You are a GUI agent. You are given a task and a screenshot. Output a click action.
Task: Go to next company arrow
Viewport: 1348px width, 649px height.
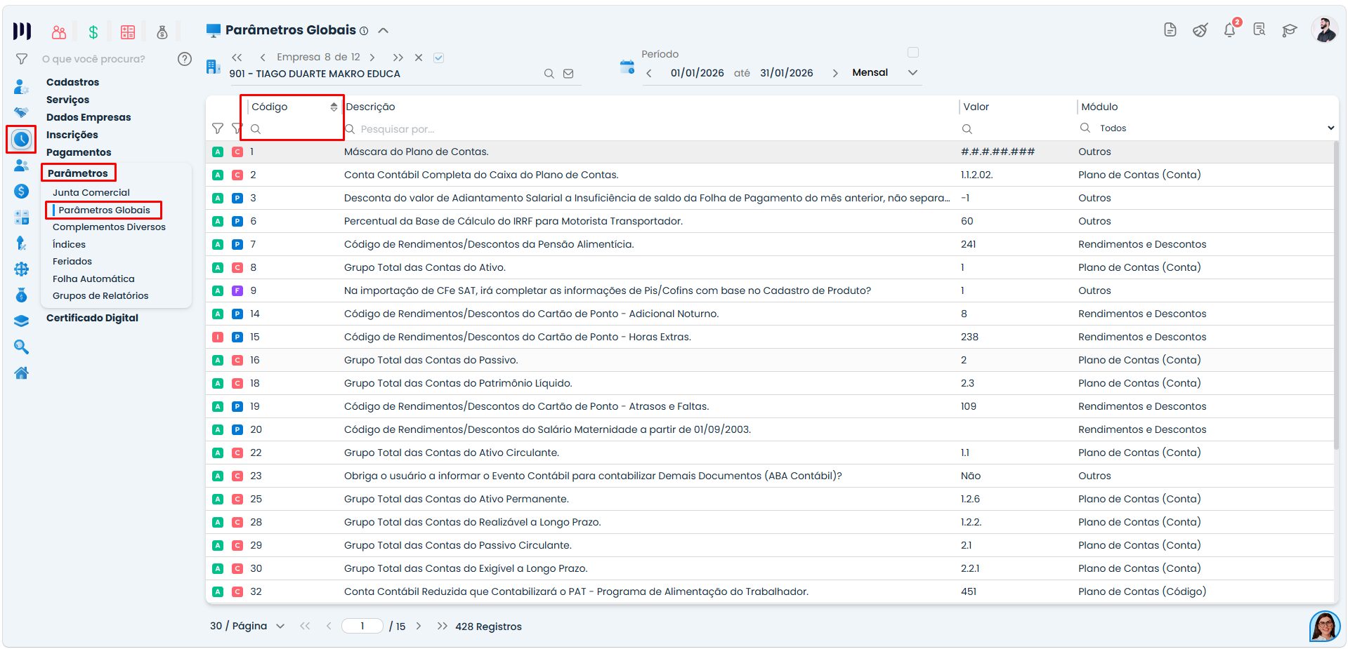(x=372, y=58)
